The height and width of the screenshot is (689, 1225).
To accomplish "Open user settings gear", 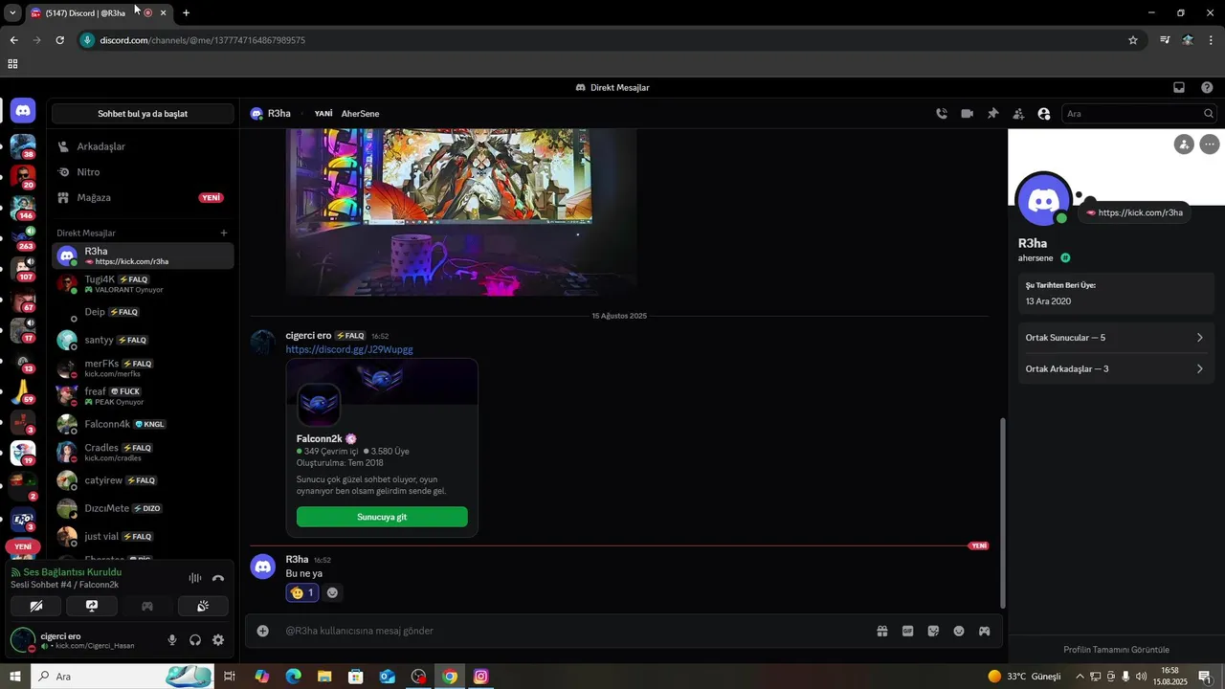I will (218, 640).
